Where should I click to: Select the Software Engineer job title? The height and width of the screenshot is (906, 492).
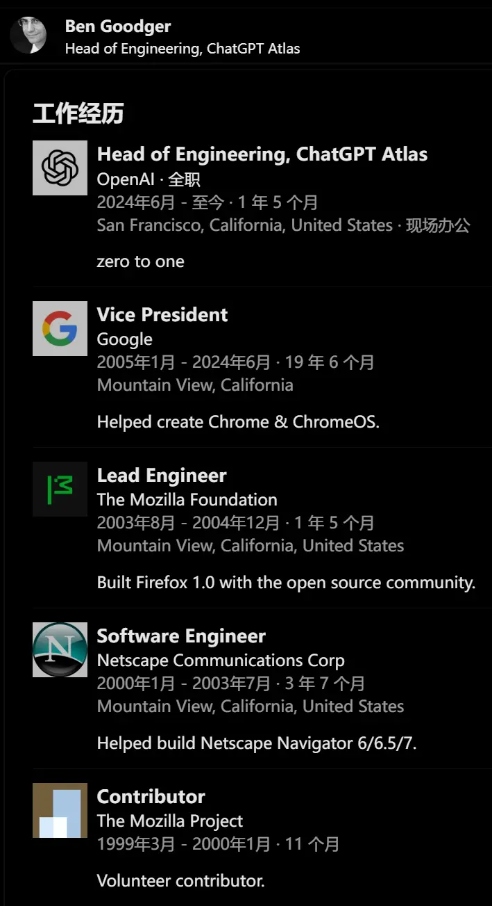181,636
